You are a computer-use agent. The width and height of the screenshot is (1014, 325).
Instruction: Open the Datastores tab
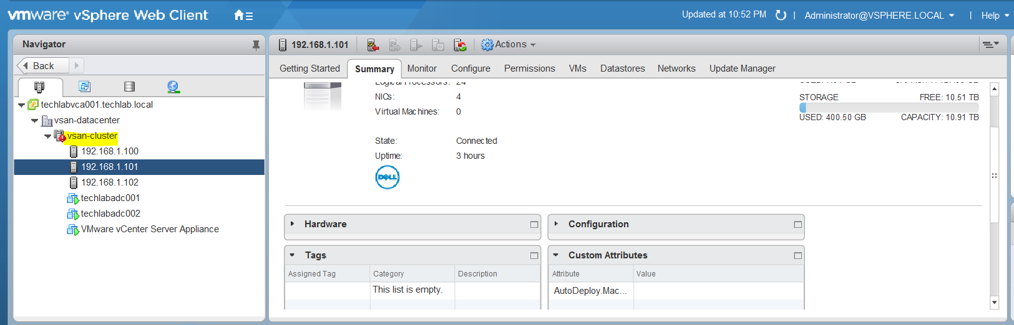(622, 68)
